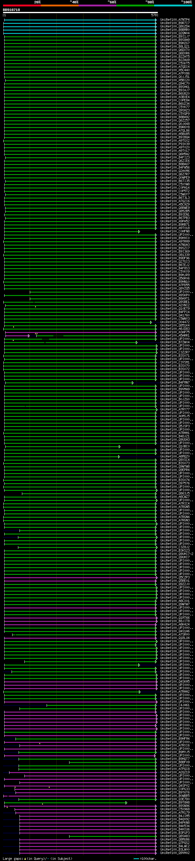Select label UniRef100_O81339

(x=175, y=255)
